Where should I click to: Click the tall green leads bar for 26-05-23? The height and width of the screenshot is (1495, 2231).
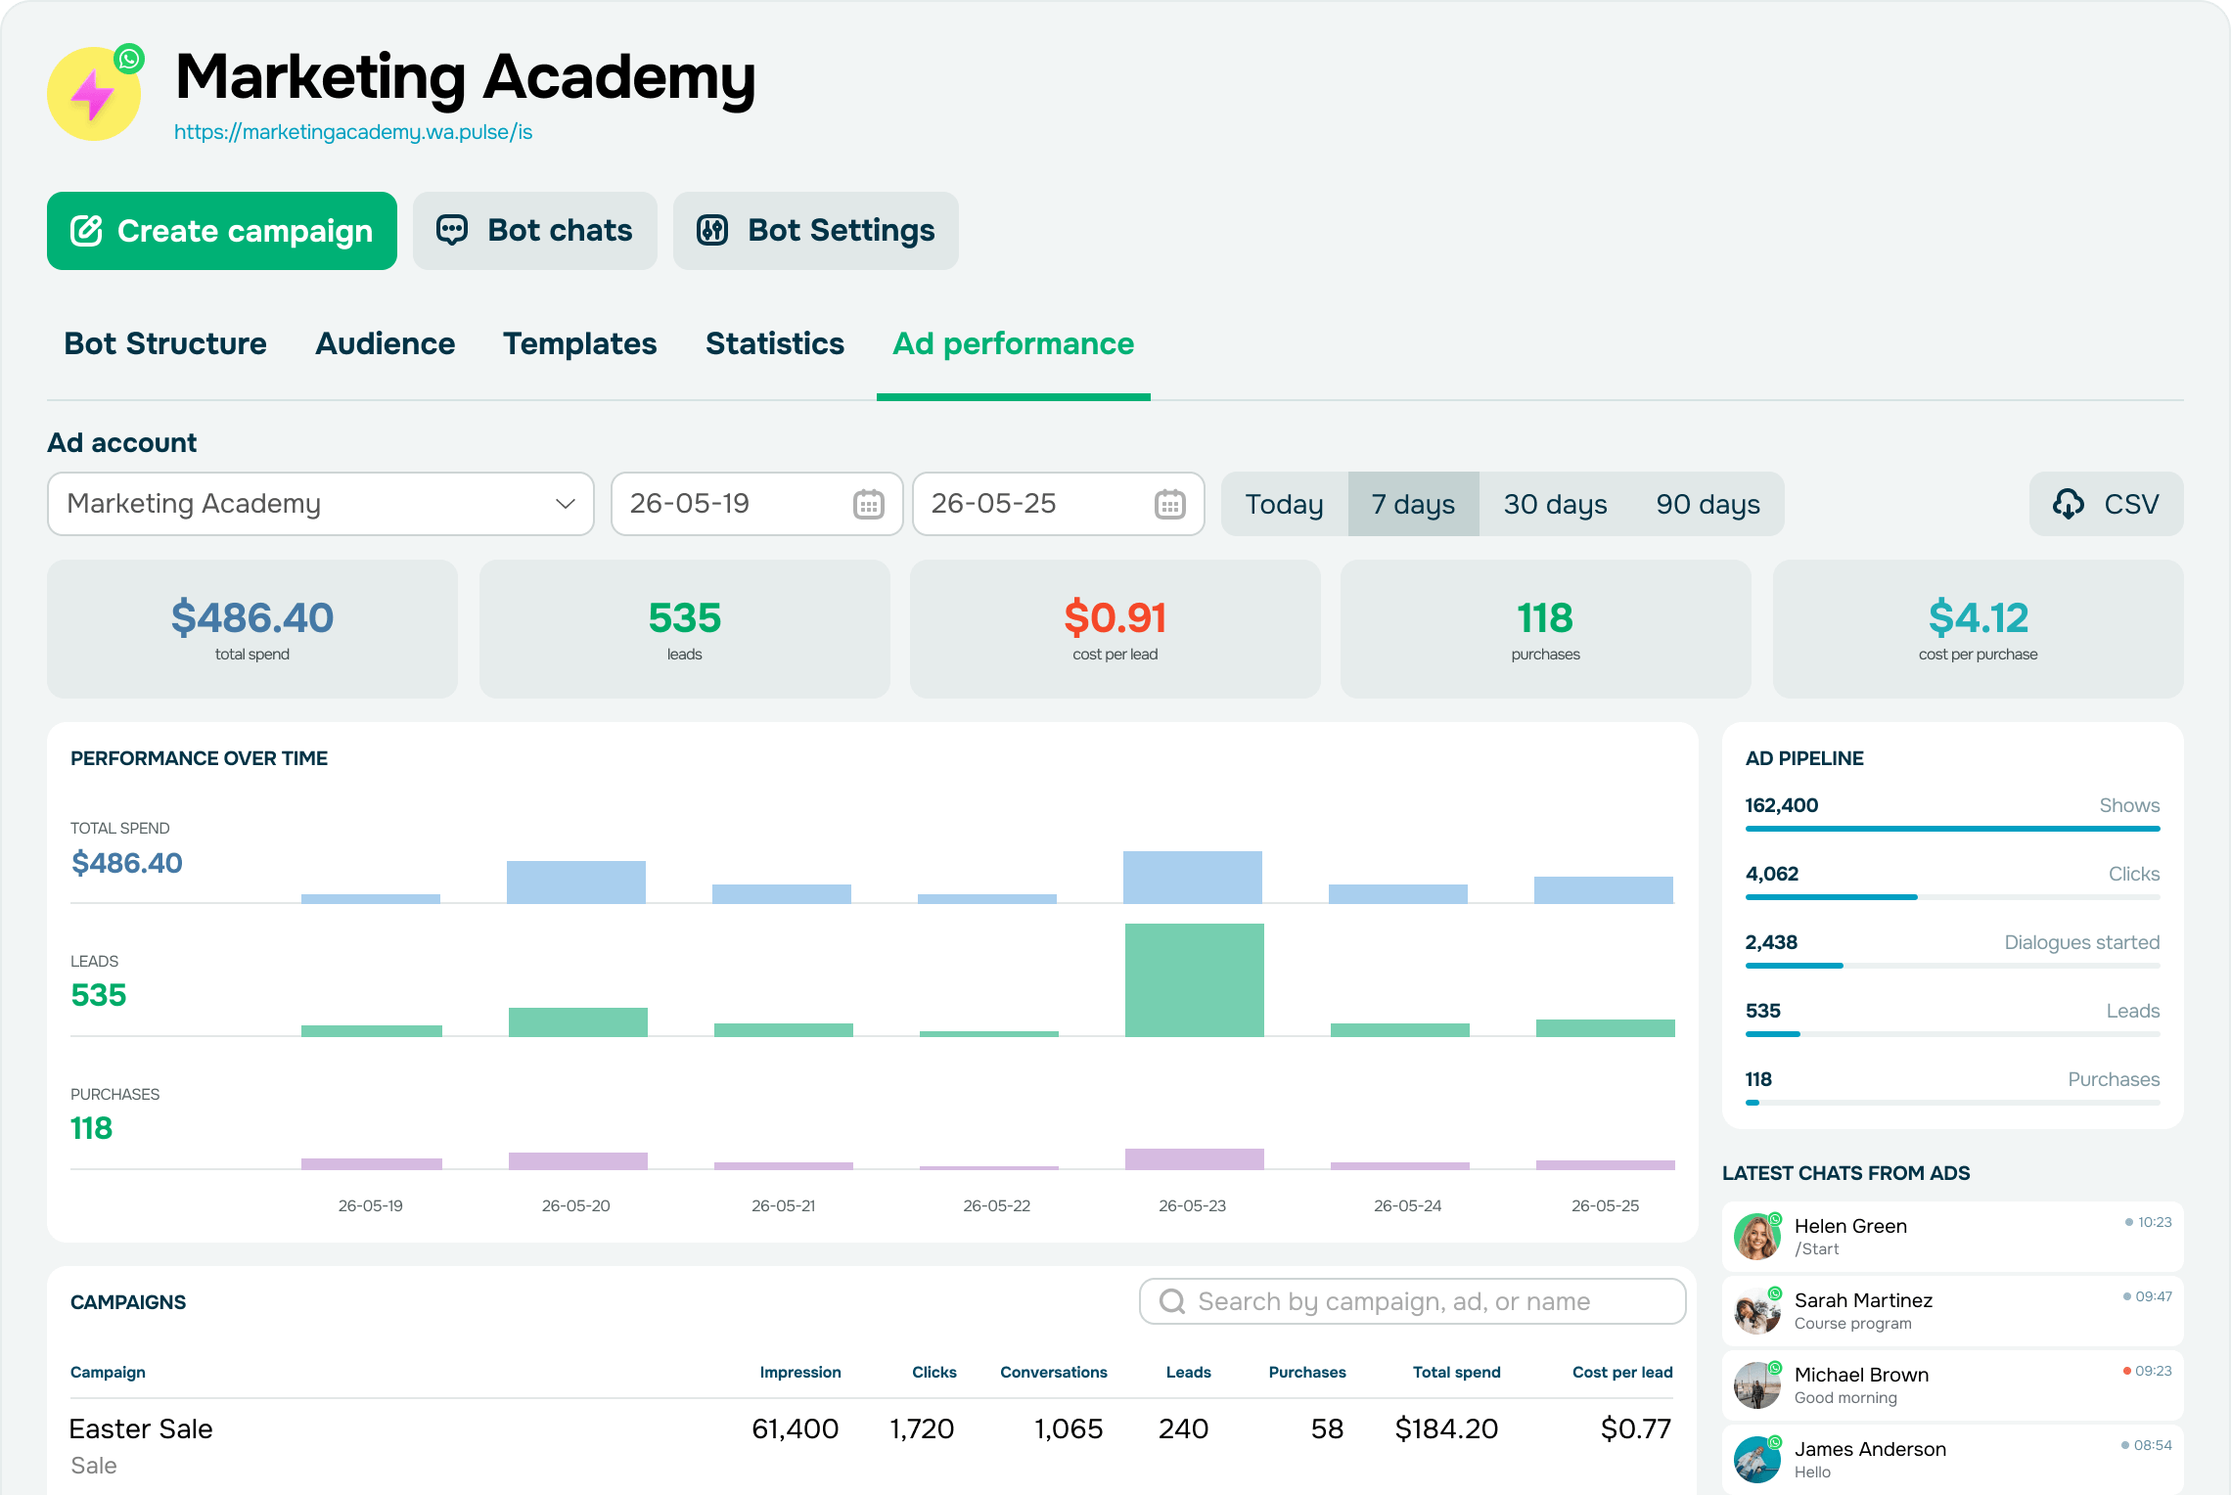(x=1195, y=980)
